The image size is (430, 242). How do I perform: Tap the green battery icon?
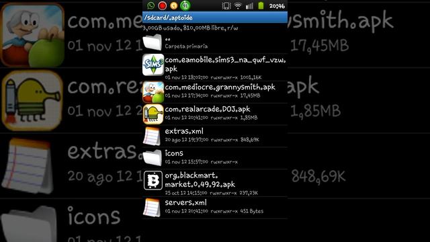coord(261,5)
